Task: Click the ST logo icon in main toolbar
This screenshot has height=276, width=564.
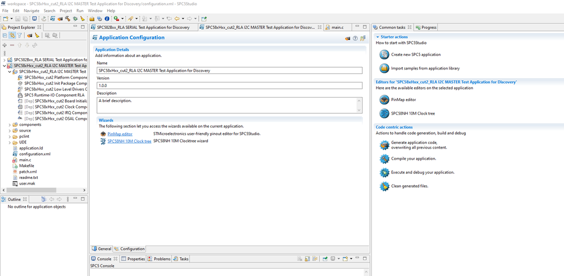Action: click(x=53, y=19)
